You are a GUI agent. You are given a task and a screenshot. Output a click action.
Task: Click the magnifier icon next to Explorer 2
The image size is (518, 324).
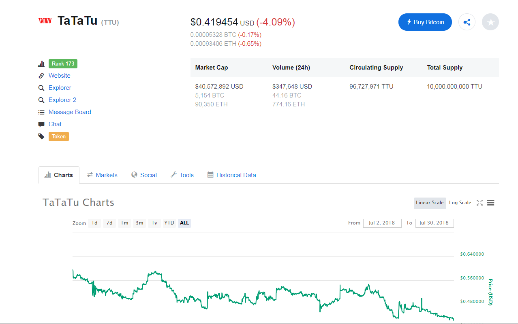coord(41,100)
